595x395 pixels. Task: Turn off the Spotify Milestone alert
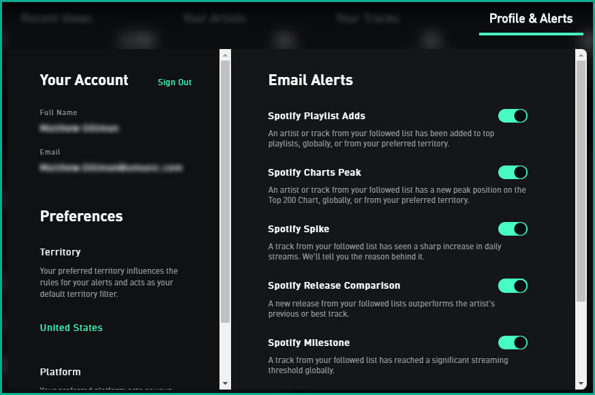(x=513, y=343)
